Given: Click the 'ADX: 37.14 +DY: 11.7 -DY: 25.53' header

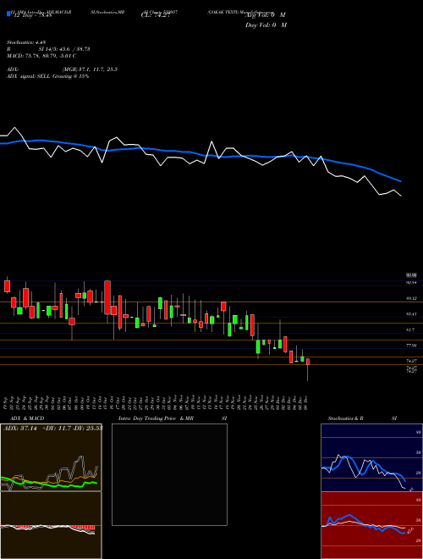Looking at the screenshot, I should [52, 428].
